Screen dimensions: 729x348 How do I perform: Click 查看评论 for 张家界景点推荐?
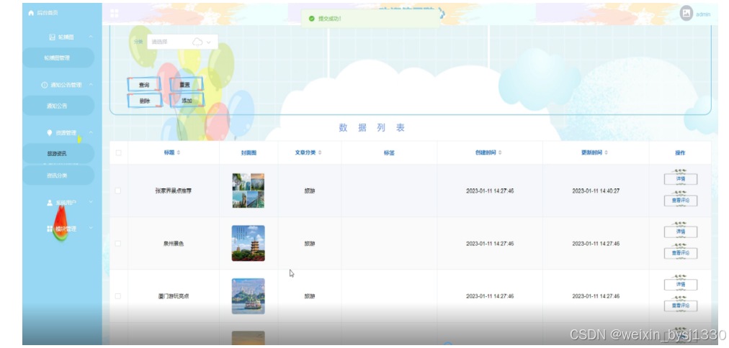(681, 201)
